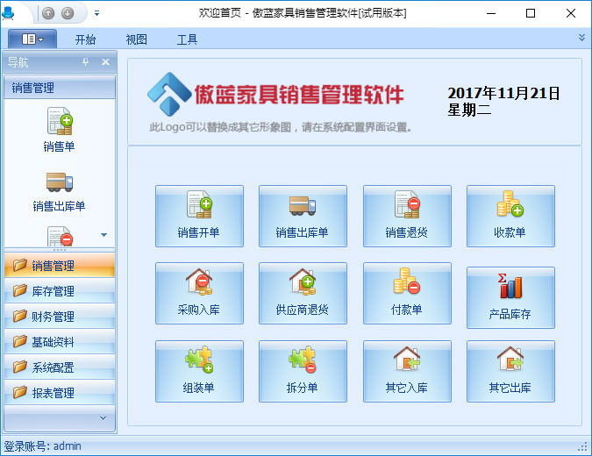The width and height of the screenshot is (592, 456).
Task: Open the 供应商退货 supplier return tile
Action: [x=302, y=293]
